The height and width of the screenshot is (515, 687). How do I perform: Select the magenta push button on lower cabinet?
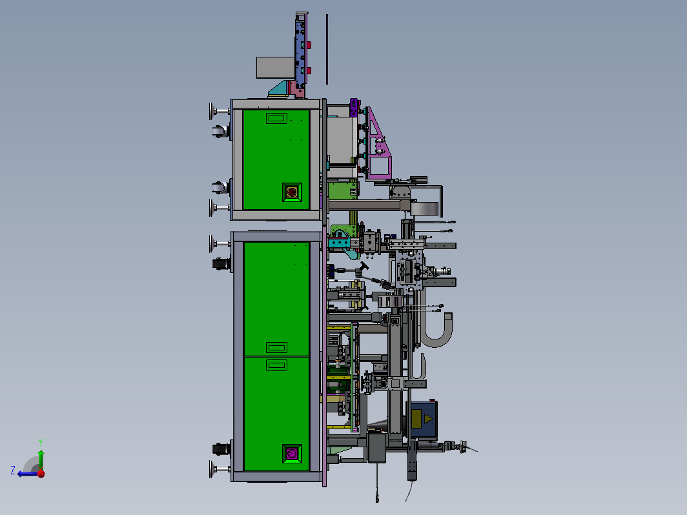[292, 453]
